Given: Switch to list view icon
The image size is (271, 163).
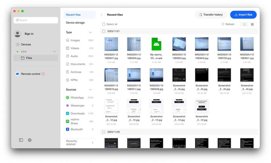Looking at the screenshot, I should pyautogui.click(x=244, y=24).
